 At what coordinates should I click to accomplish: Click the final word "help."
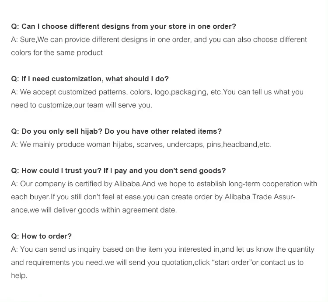19,276
